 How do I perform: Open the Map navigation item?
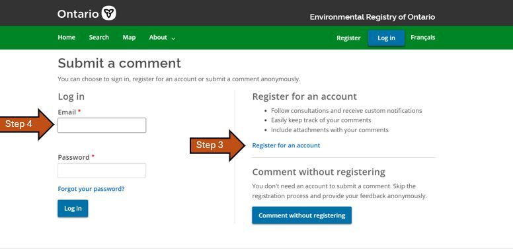click(x=129, y=37)
